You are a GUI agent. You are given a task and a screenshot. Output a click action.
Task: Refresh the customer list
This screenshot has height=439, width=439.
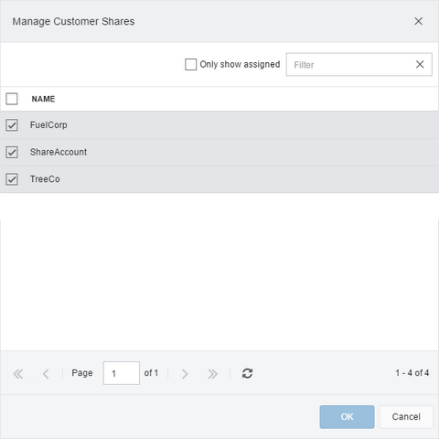[x=247, y=373]
